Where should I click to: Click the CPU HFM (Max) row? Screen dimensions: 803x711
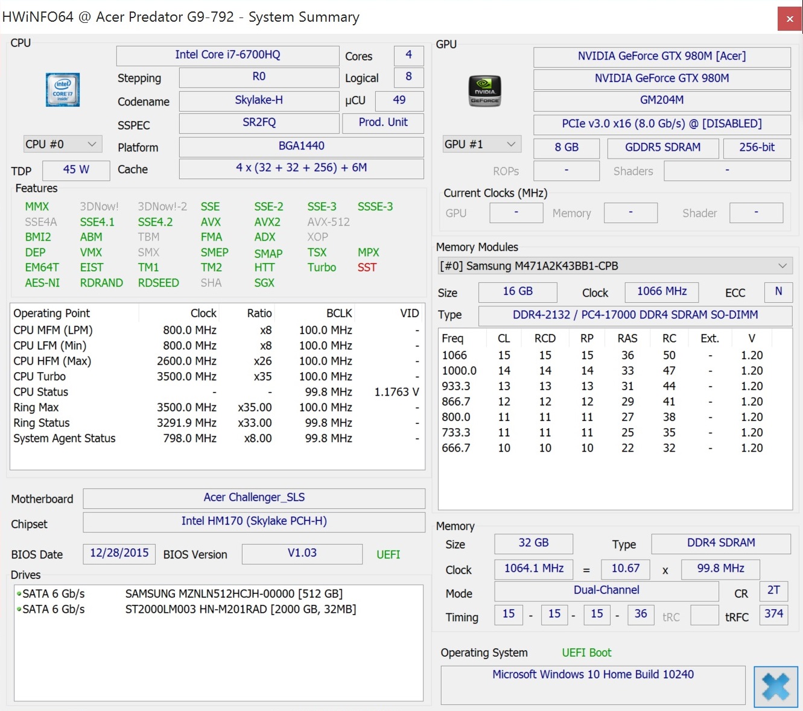click(217, 361)
